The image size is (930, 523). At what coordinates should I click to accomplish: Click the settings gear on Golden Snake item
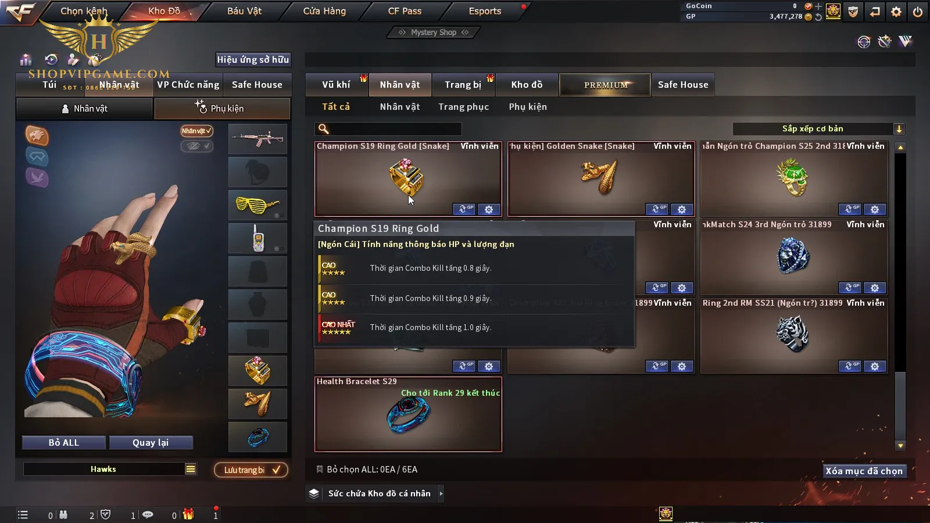pos(682,209)
